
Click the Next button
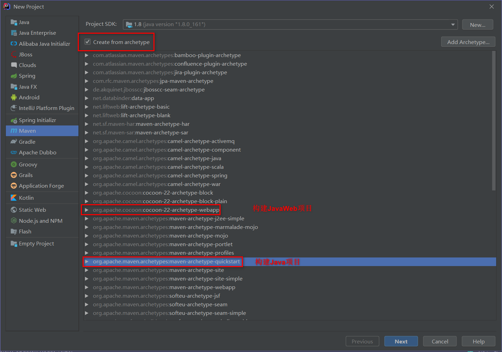tap(401, 341)
